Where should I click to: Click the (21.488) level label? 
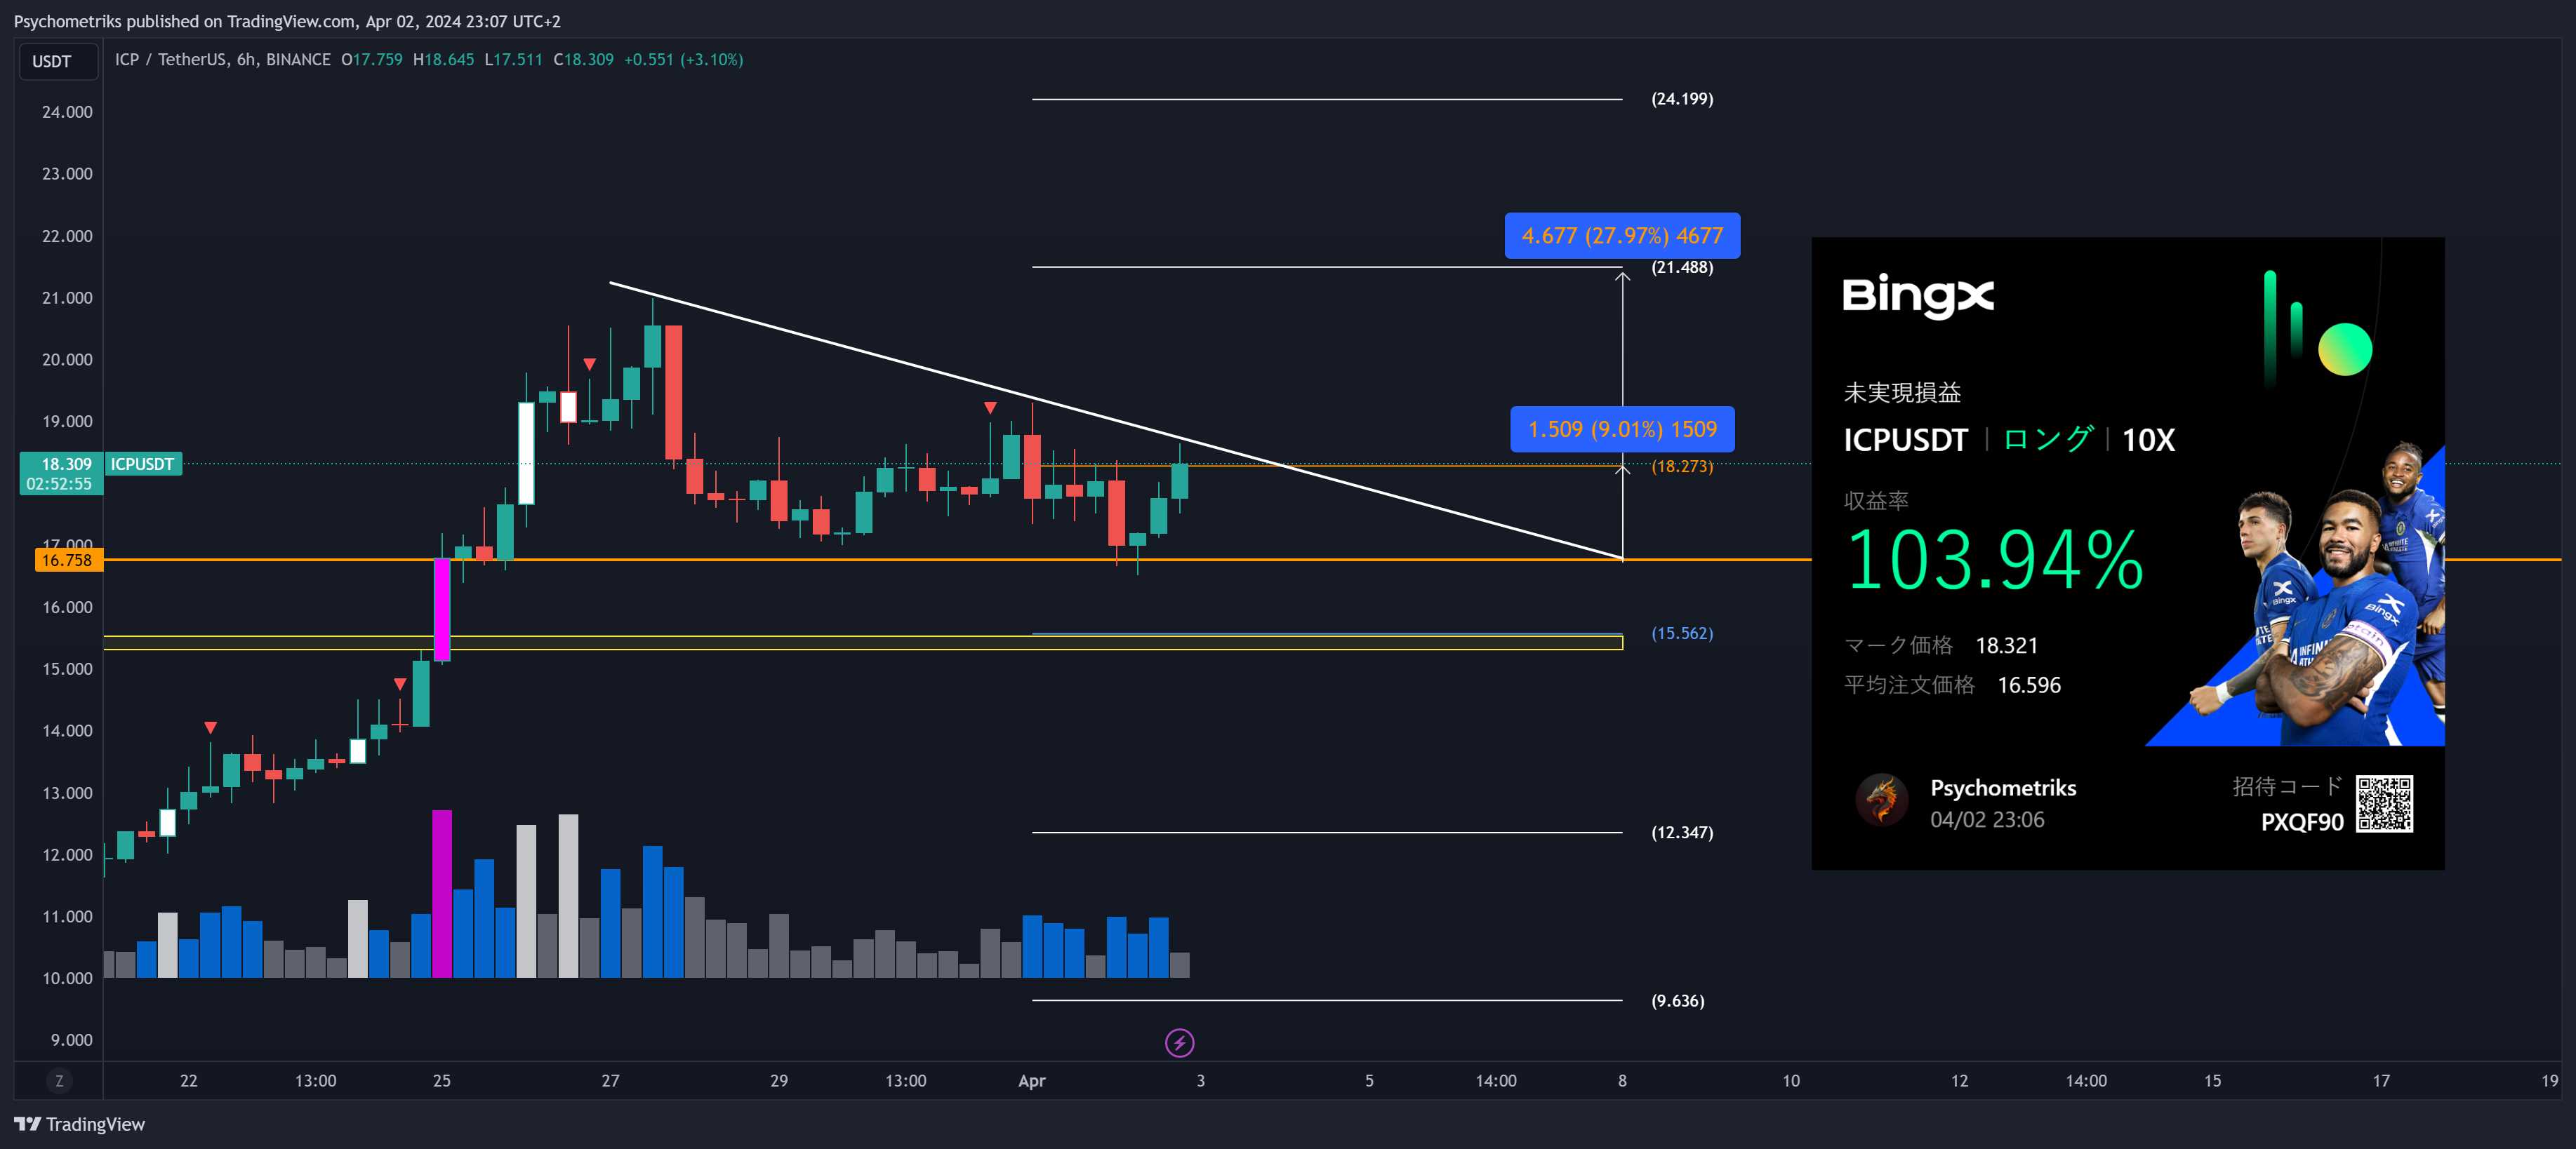(1682, 267)
